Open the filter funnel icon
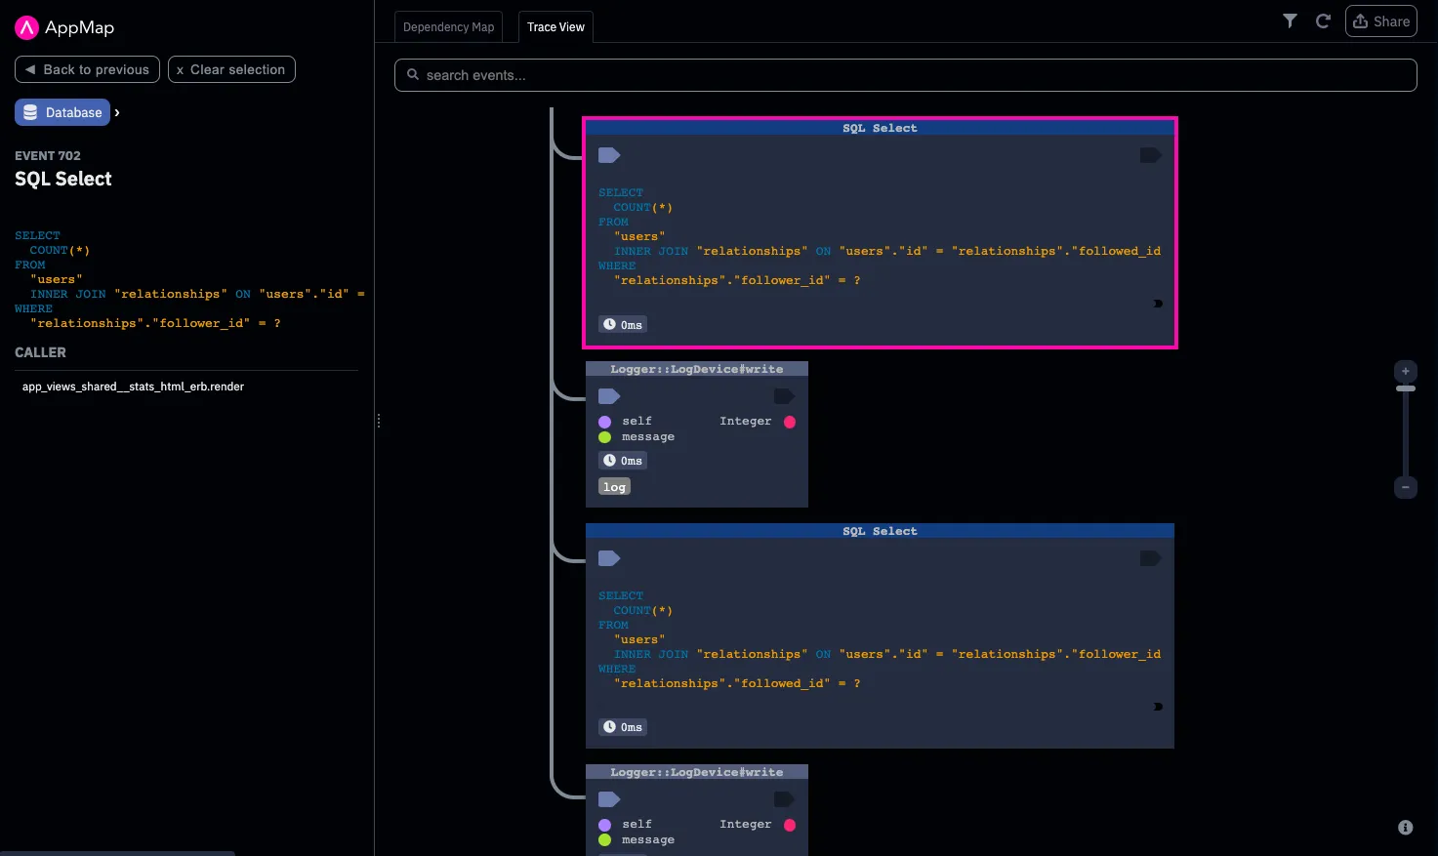The width and height of the screenshot is (1438, 856). (1290, 20)
